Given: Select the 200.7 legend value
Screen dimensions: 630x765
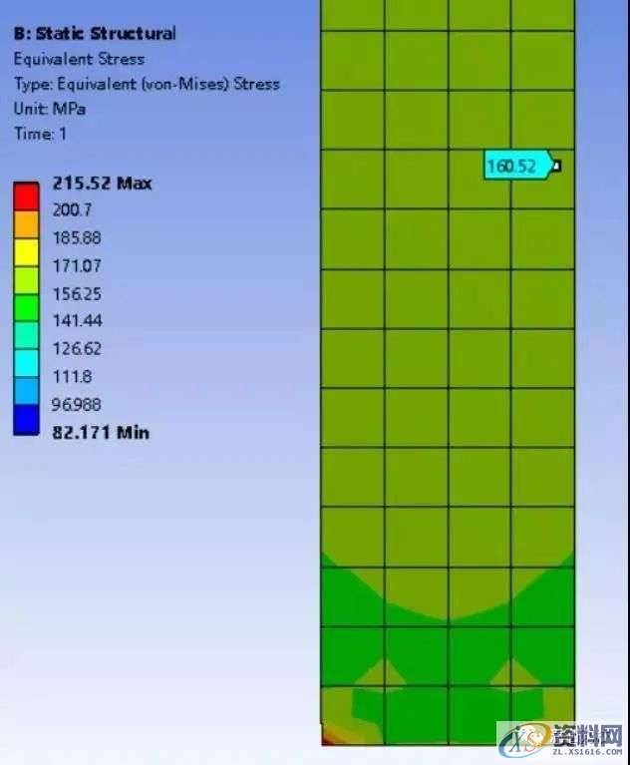Looking at the screenshot, I should point(70,209).
